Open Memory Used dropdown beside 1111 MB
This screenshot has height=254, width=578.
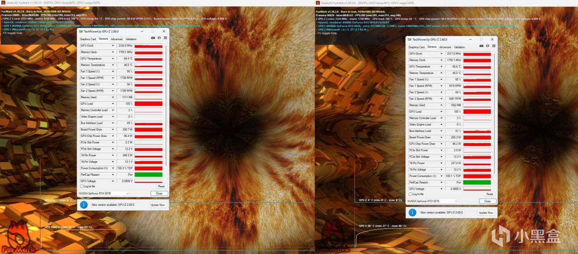(x=113, y=97)
